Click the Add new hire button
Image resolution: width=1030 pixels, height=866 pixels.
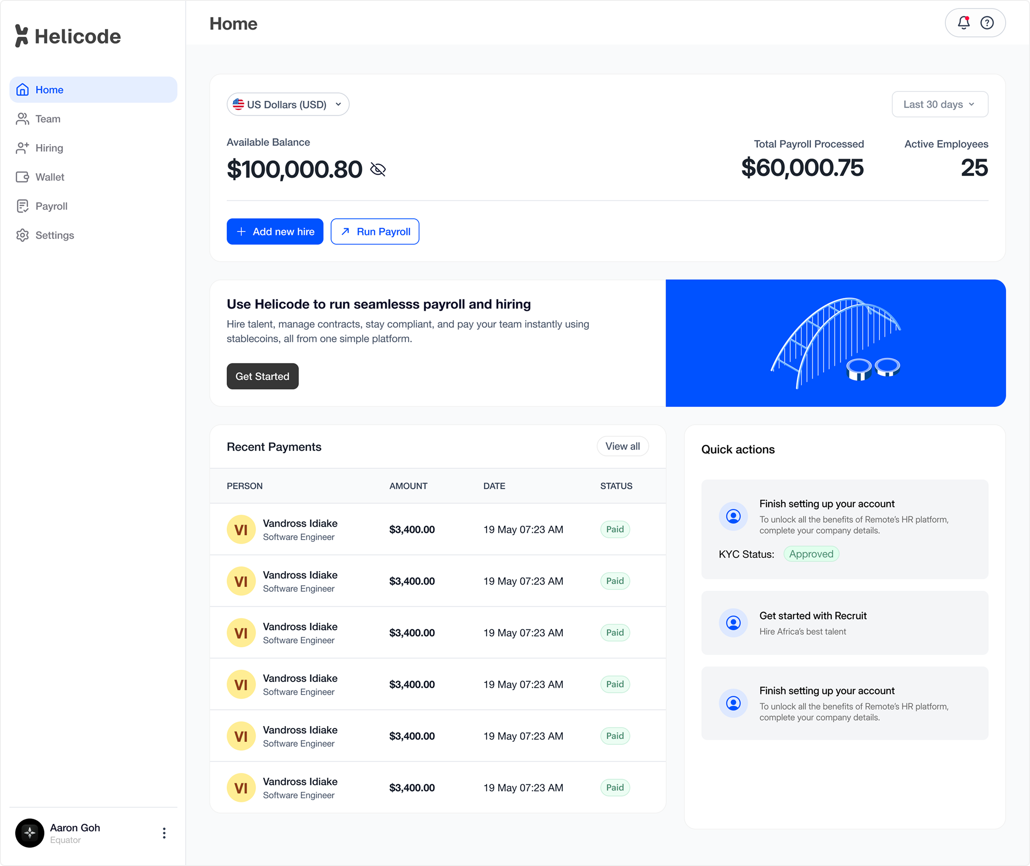pos(275,231)
